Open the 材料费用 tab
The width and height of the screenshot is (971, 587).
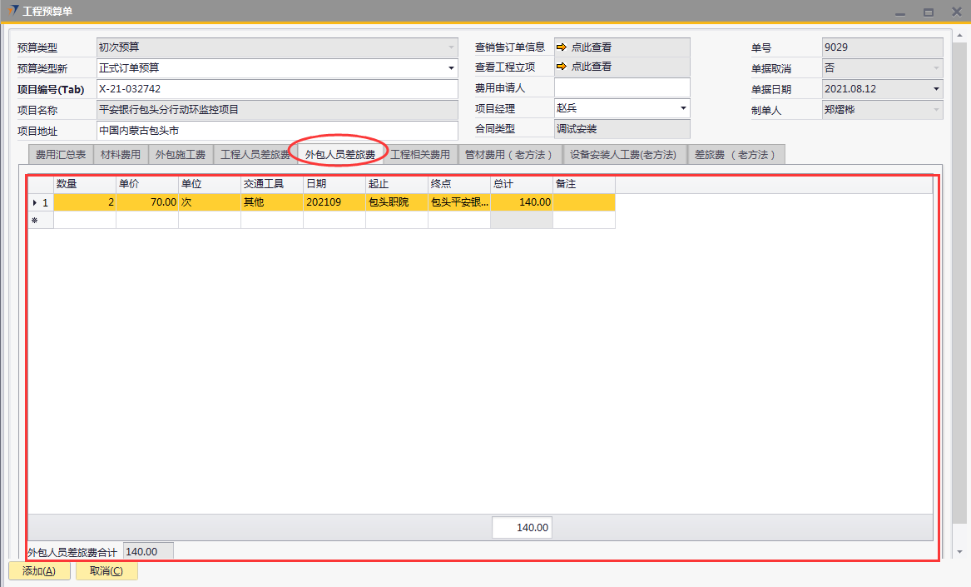click(121, 155)
